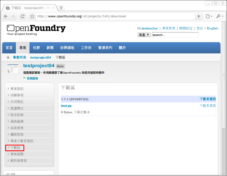227x176 pixels.
Task: Open the browser page menu icon
Action: [209, 16]
